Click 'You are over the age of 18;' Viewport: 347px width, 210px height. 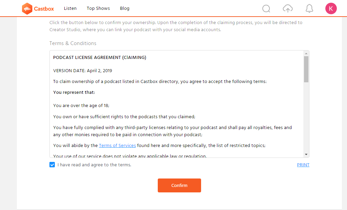click(81, 106)
